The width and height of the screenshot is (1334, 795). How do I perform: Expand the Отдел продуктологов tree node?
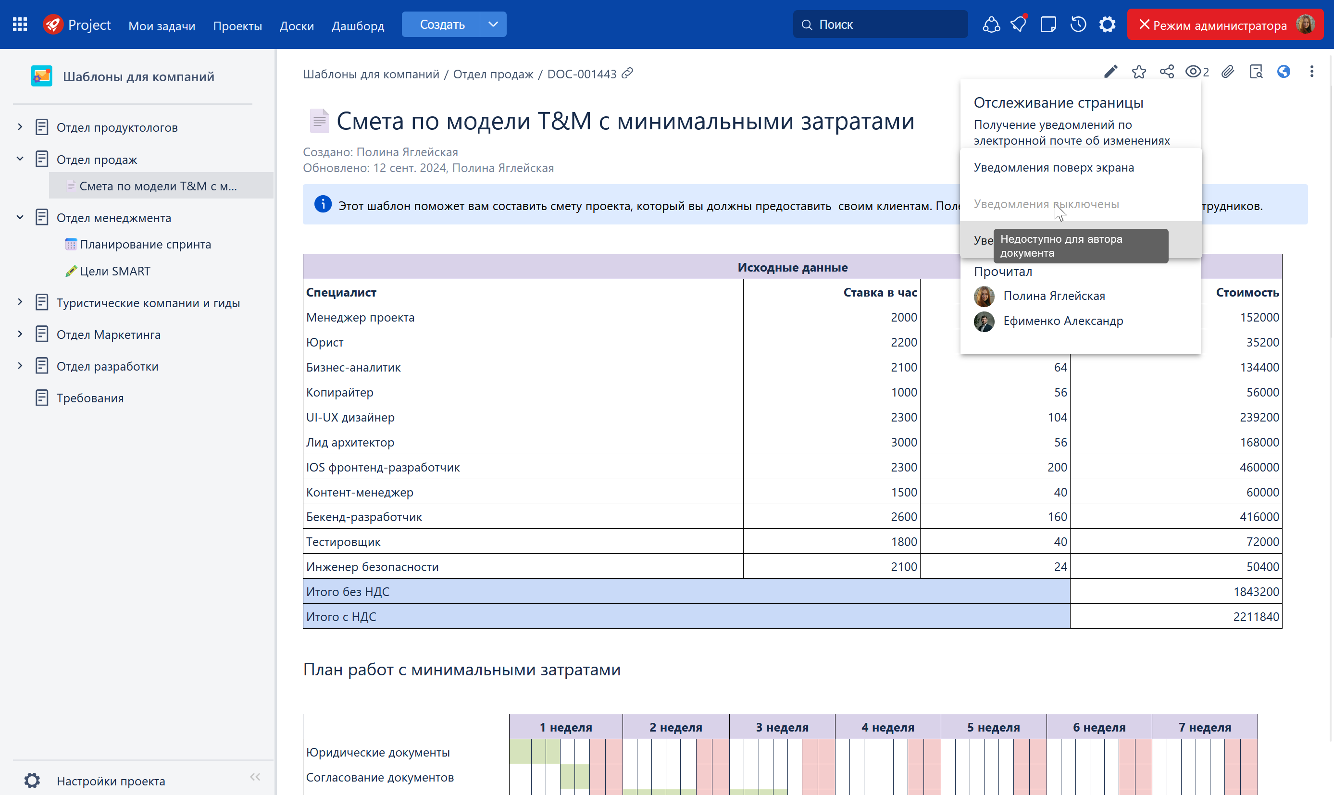tap(20, 127)
